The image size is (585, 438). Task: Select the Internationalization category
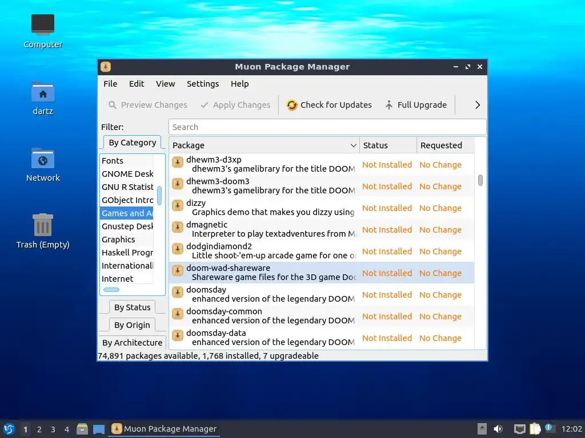(x=127, y=266)
